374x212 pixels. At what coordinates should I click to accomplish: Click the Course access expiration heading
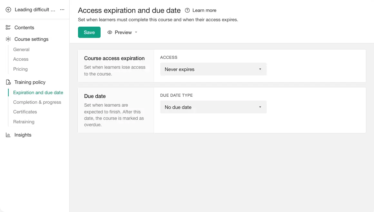[x=114, y=58]
